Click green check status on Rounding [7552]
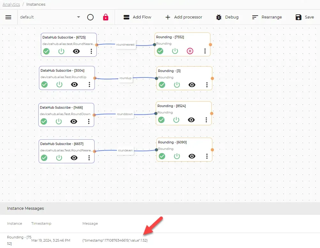Viewport: 320px width, 248px height. (x=160, y=51)
